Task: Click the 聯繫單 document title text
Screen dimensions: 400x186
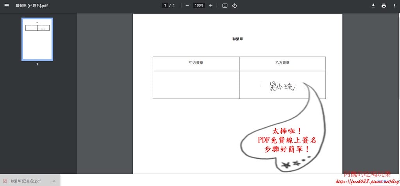Action: tap(237, 39)
